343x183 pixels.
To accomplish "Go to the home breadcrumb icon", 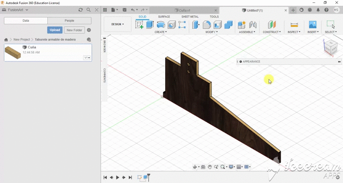I will click(6, 40).
